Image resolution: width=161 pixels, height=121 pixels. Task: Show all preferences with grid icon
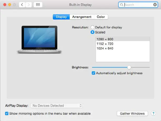(x=38, y=5)
